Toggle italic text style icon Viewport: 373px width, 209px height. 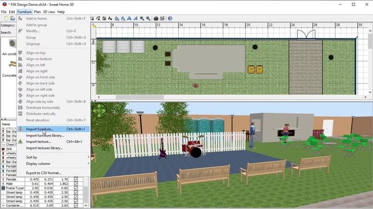(x=135, y=19)
